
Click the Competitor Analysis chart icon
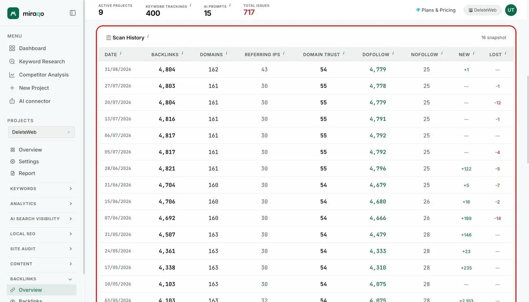point(12,75)
